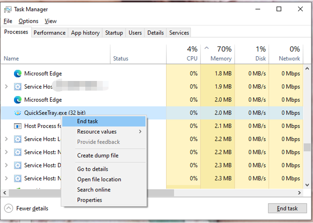Select the QuickSeeTray.exe (32 bit) row
This screenshot has width=313, height=223.
[152, 113]
